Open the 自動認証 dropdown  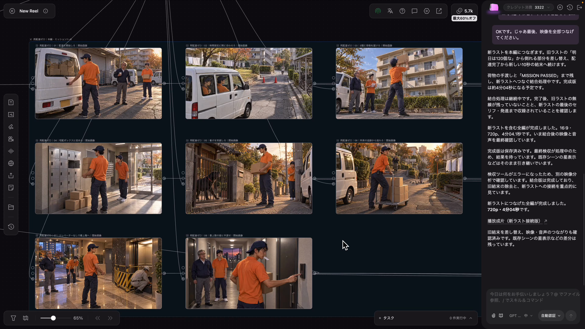click(551, 316)
